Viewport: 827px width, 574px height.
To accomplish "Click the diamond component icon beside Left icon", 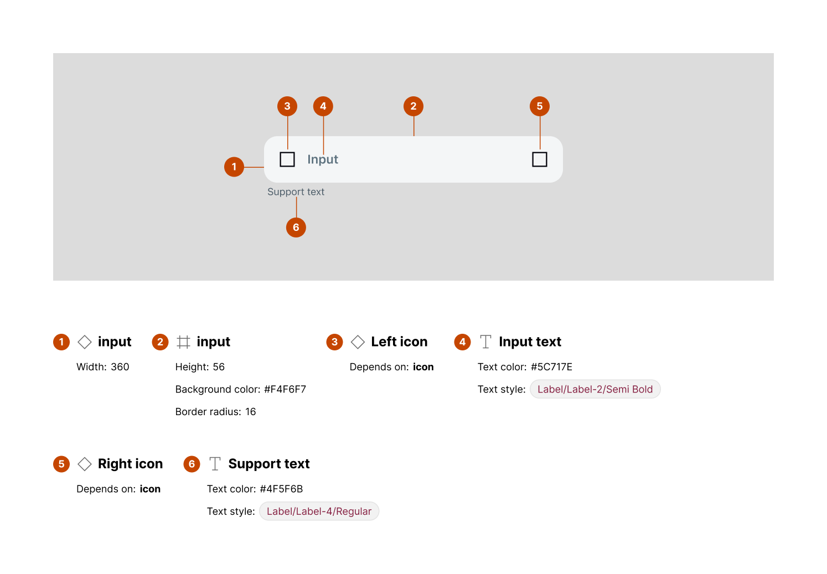I will (358, 342).
